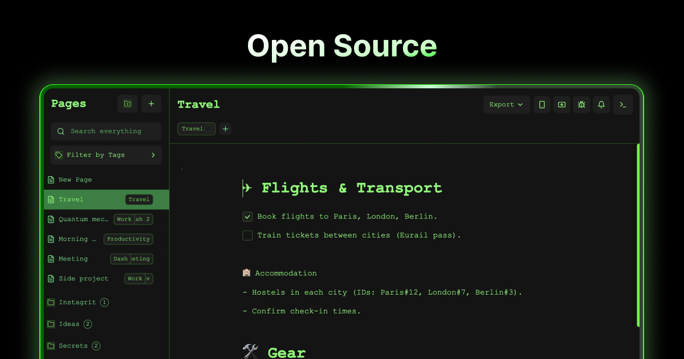
Task: Click the Instagrit count badge 1
Action: (104, 303)
